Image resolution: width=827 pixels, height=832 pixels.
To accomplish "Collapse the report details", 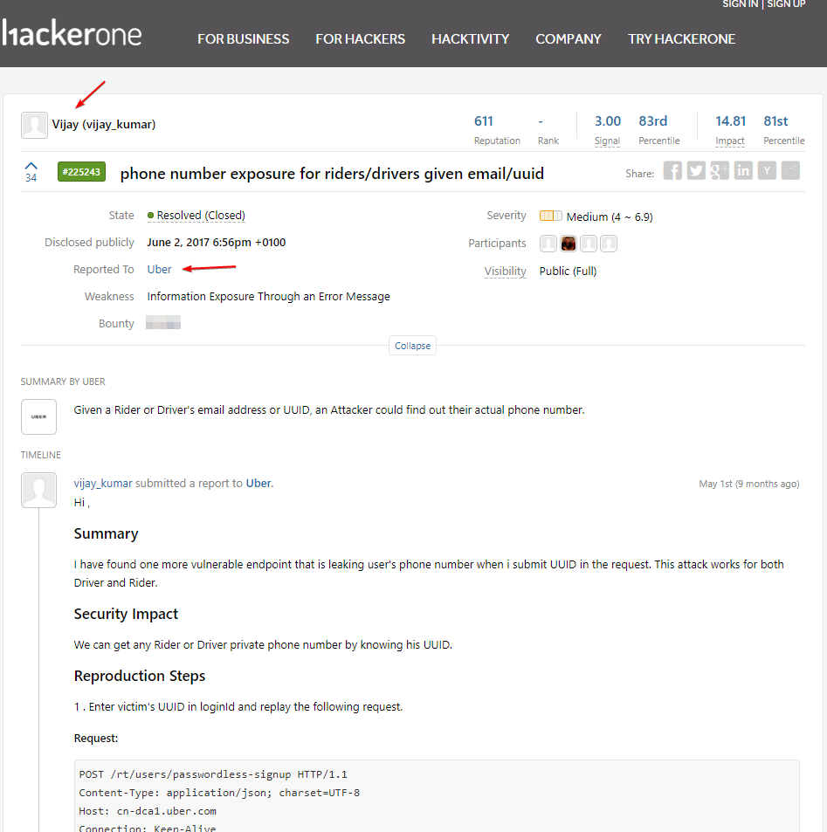I will point(412,346).
